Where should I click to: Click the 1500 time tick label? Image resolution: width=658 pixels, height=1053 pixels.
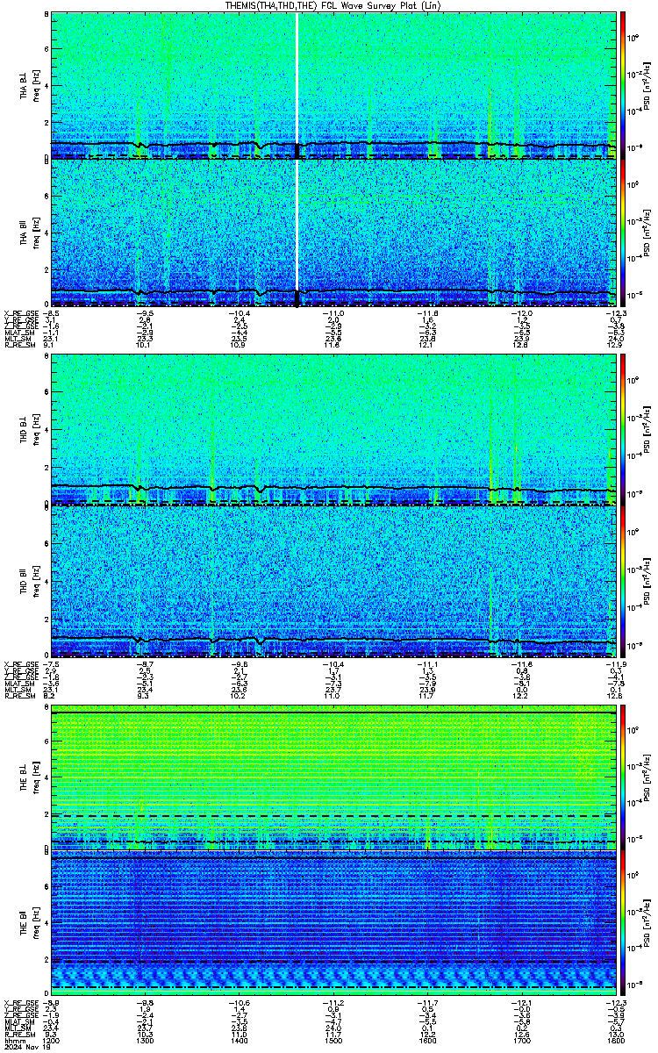333,1040
